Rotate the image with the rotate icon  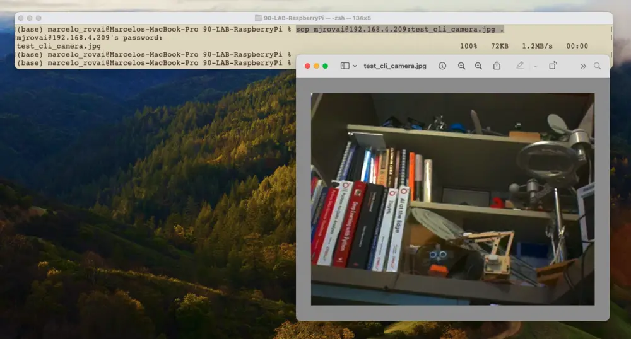pyautogui.click(x=553, y=66)
